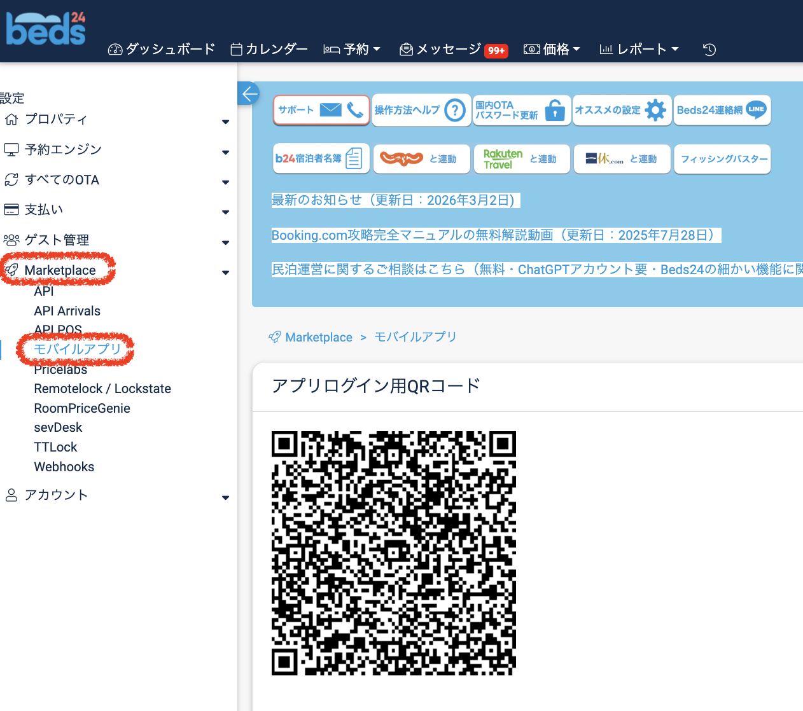The image size is (803, 711).
Task: Open サポート mail and phone button
Action: [x=321, y=110]
